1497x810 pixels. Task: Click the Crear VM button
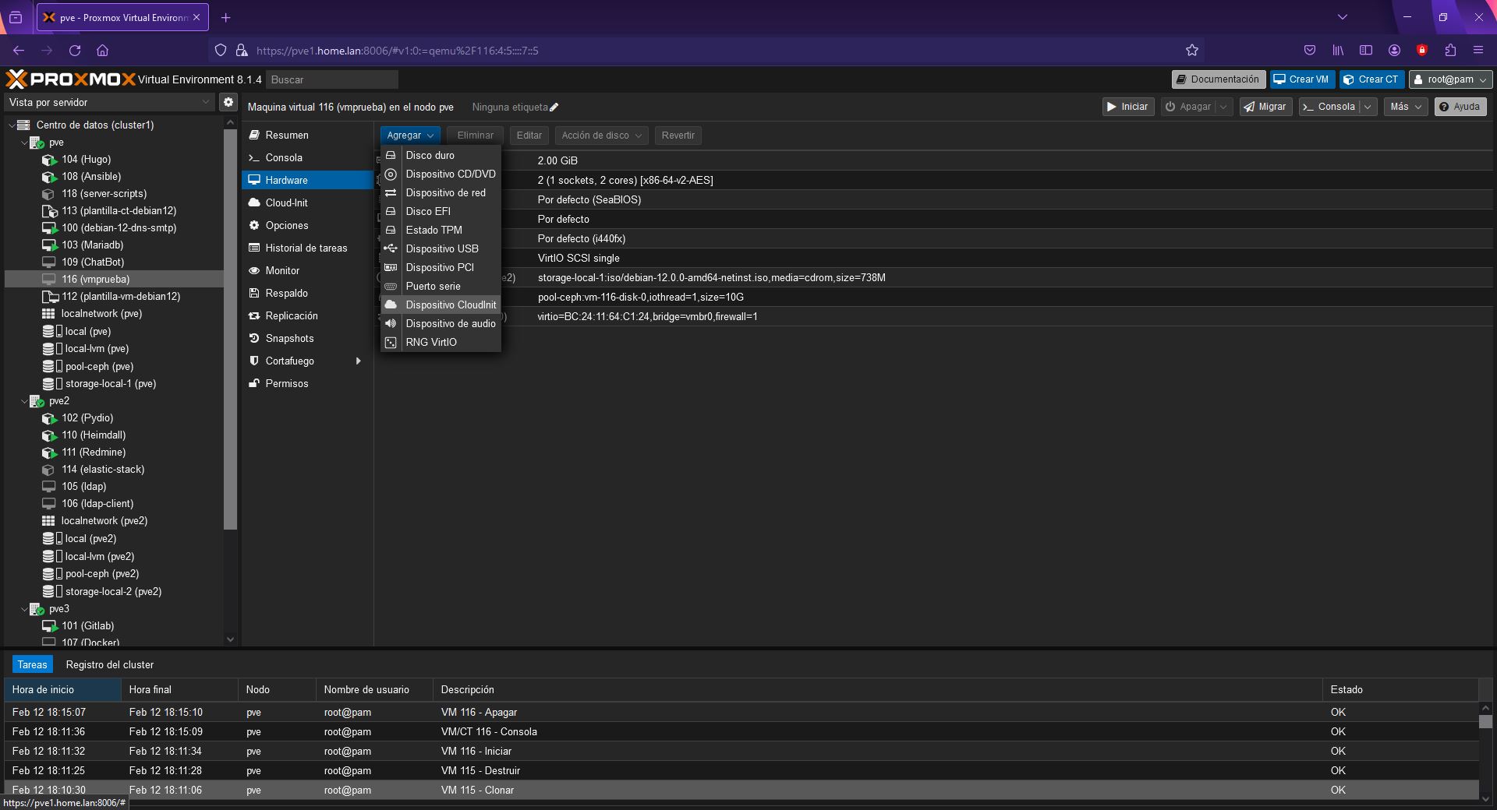tap(1301, 79)
